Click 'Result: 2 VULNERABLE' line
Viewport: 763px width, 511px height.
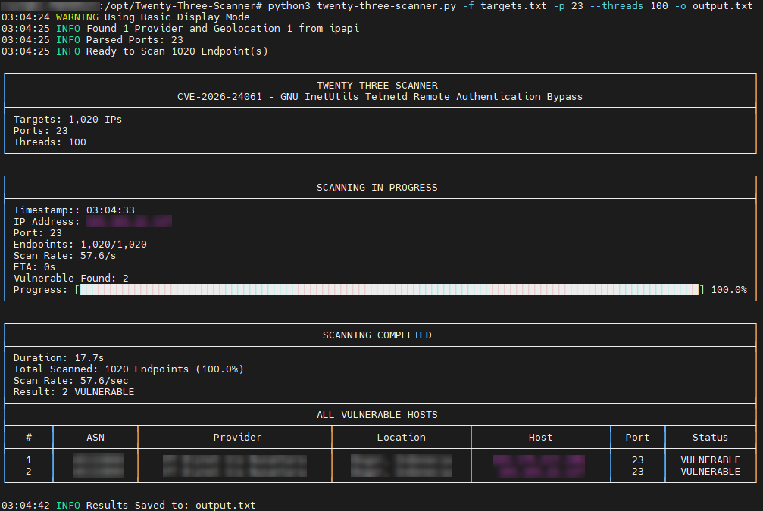point(74,392)
